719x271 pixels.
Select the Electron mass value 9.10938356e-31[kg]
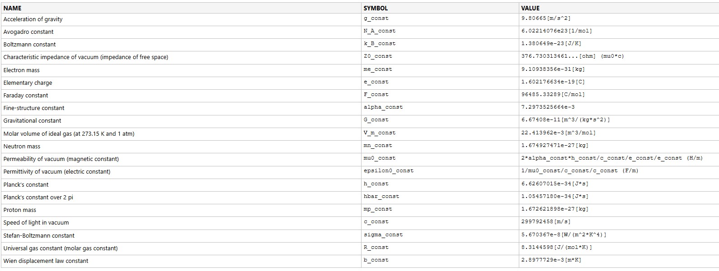pos(553,69)
